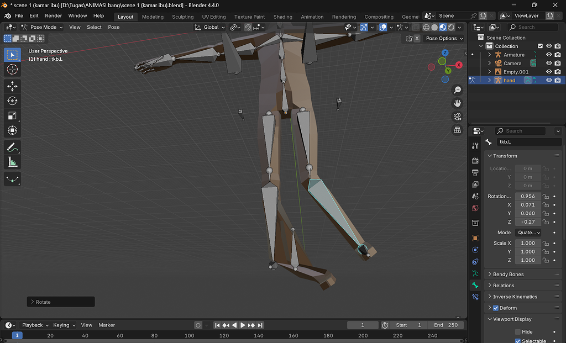Screen dimensions: 566x343
Task: Open the Output properties tab
Action: click(x=475, y=172)
